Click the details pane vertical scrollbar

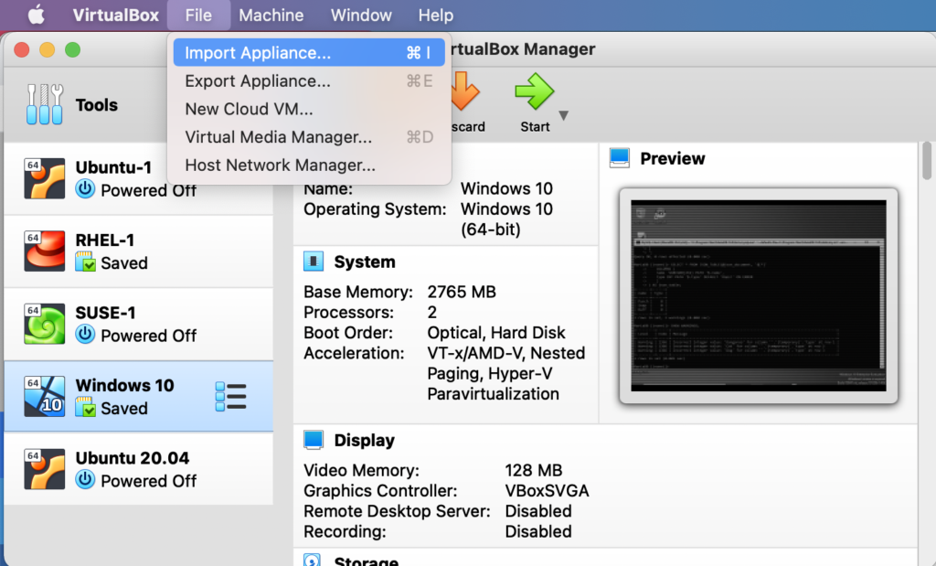927,161
